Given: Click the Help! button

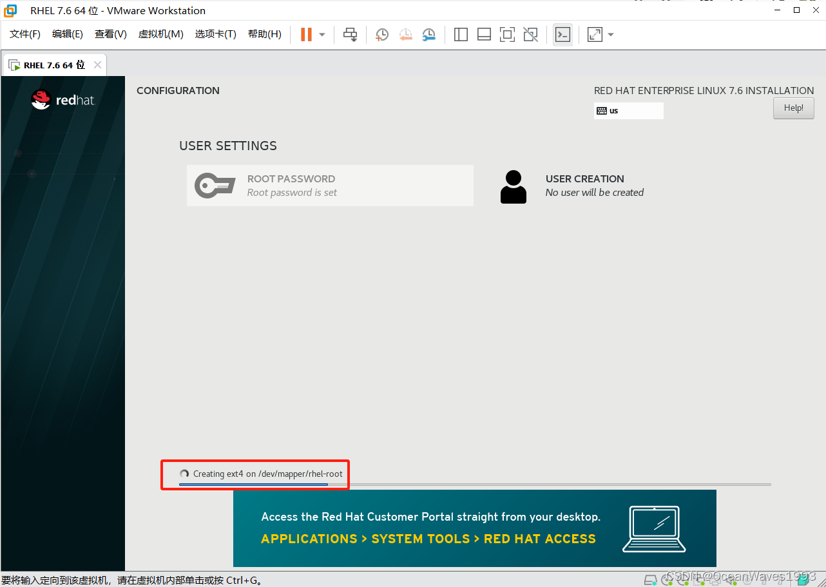Looking at the screenshot, I should click(794, 108).
